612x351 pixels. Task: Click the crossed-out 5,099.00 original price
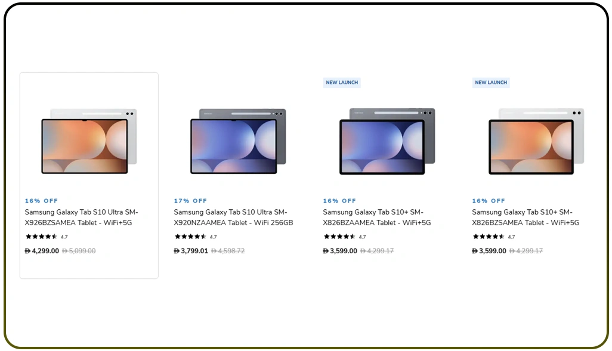79,251
